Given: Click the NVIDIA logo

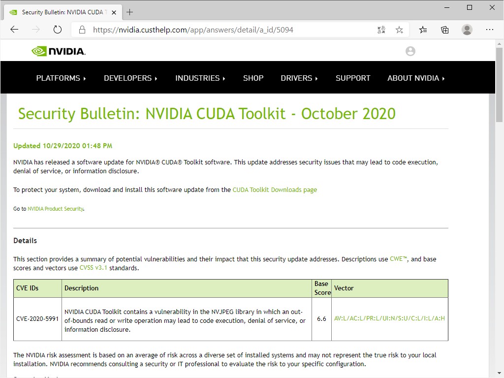Looking at the screenshot, I should (x=59, y=51).
